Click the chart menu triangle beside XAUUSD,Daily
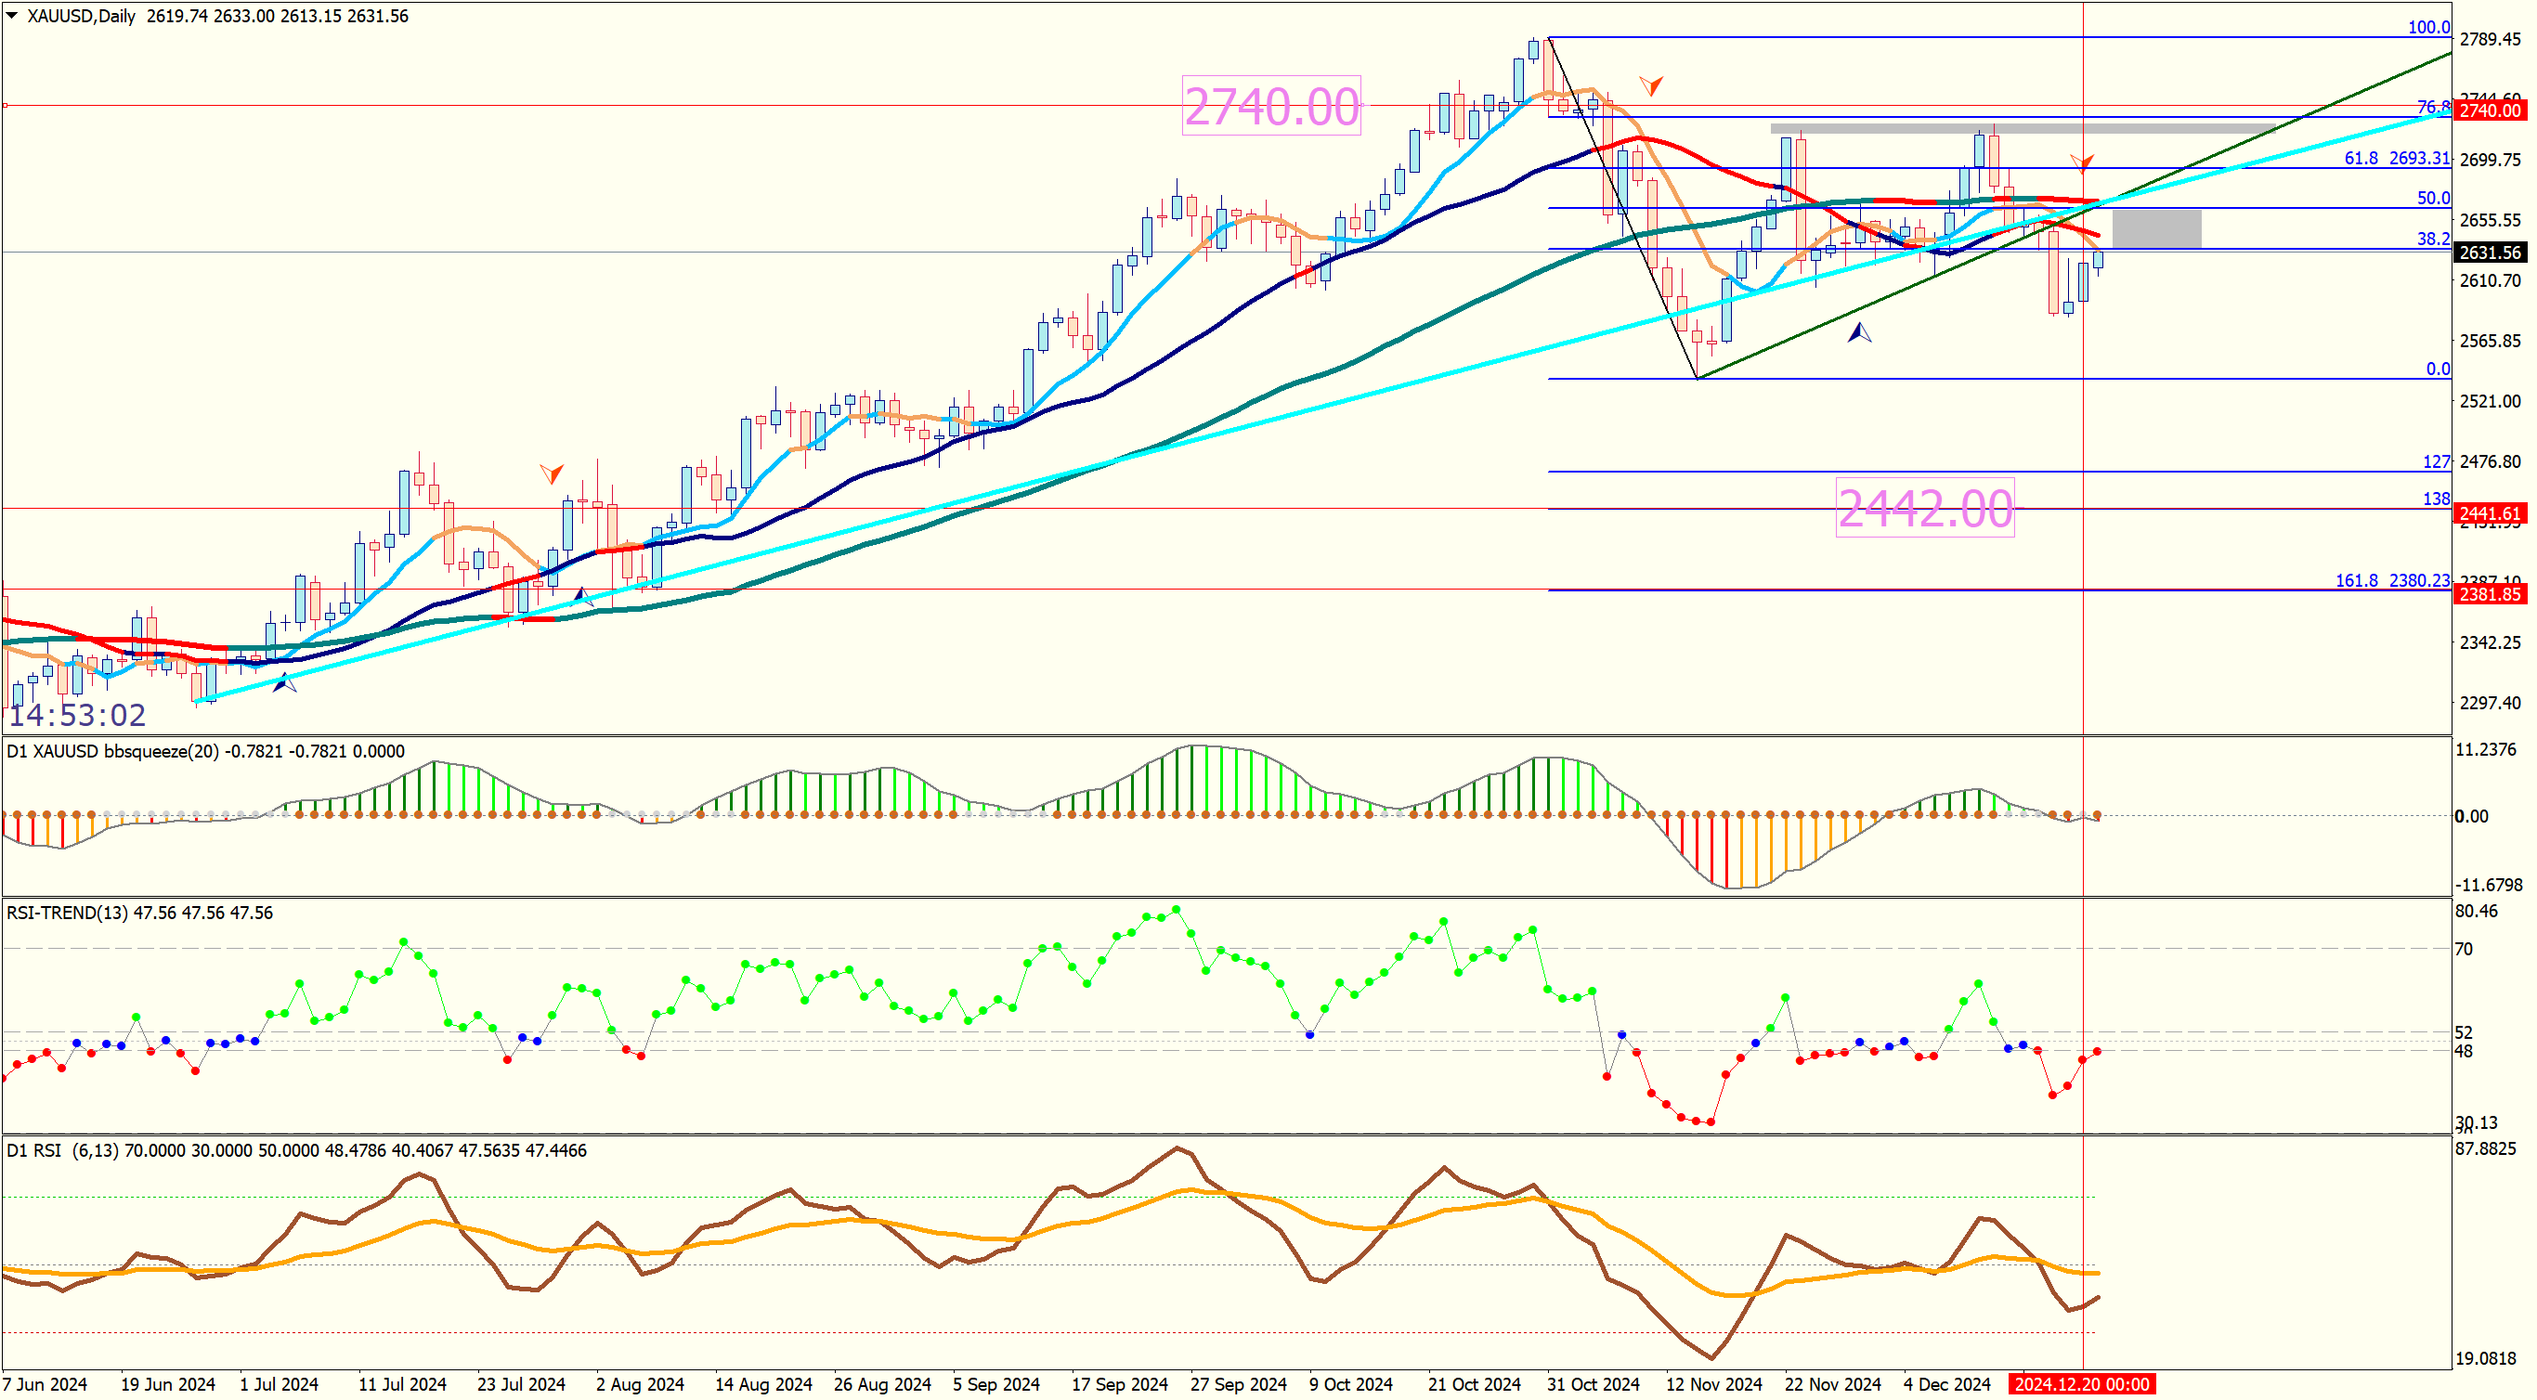Viewport: 2537px width, 1400px height. [x=12, y=15]
